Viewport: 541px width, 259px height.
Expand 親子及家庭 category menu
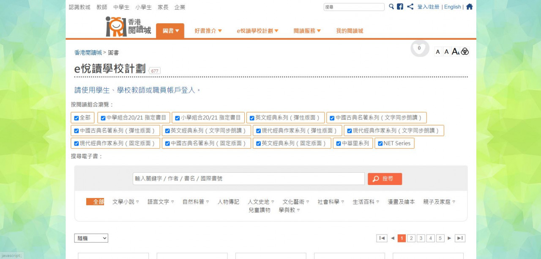click(440, 202)
